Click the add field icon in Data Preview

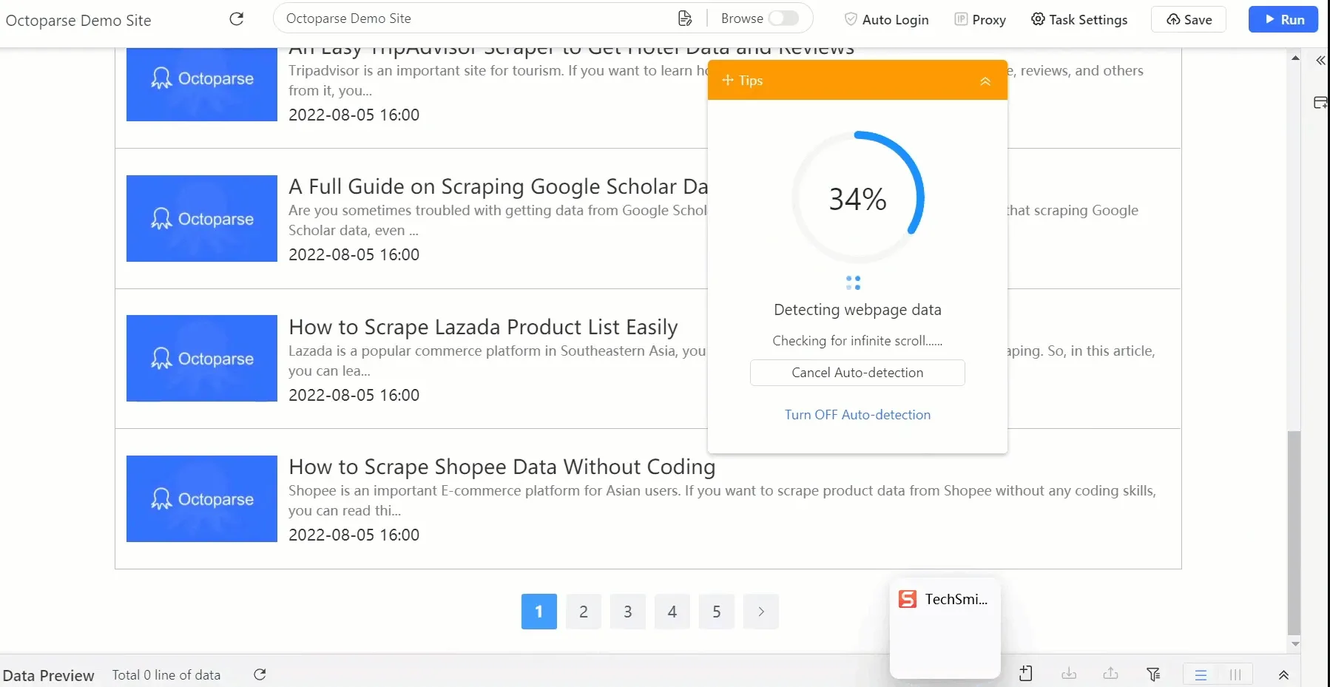tap(1026, 674)
